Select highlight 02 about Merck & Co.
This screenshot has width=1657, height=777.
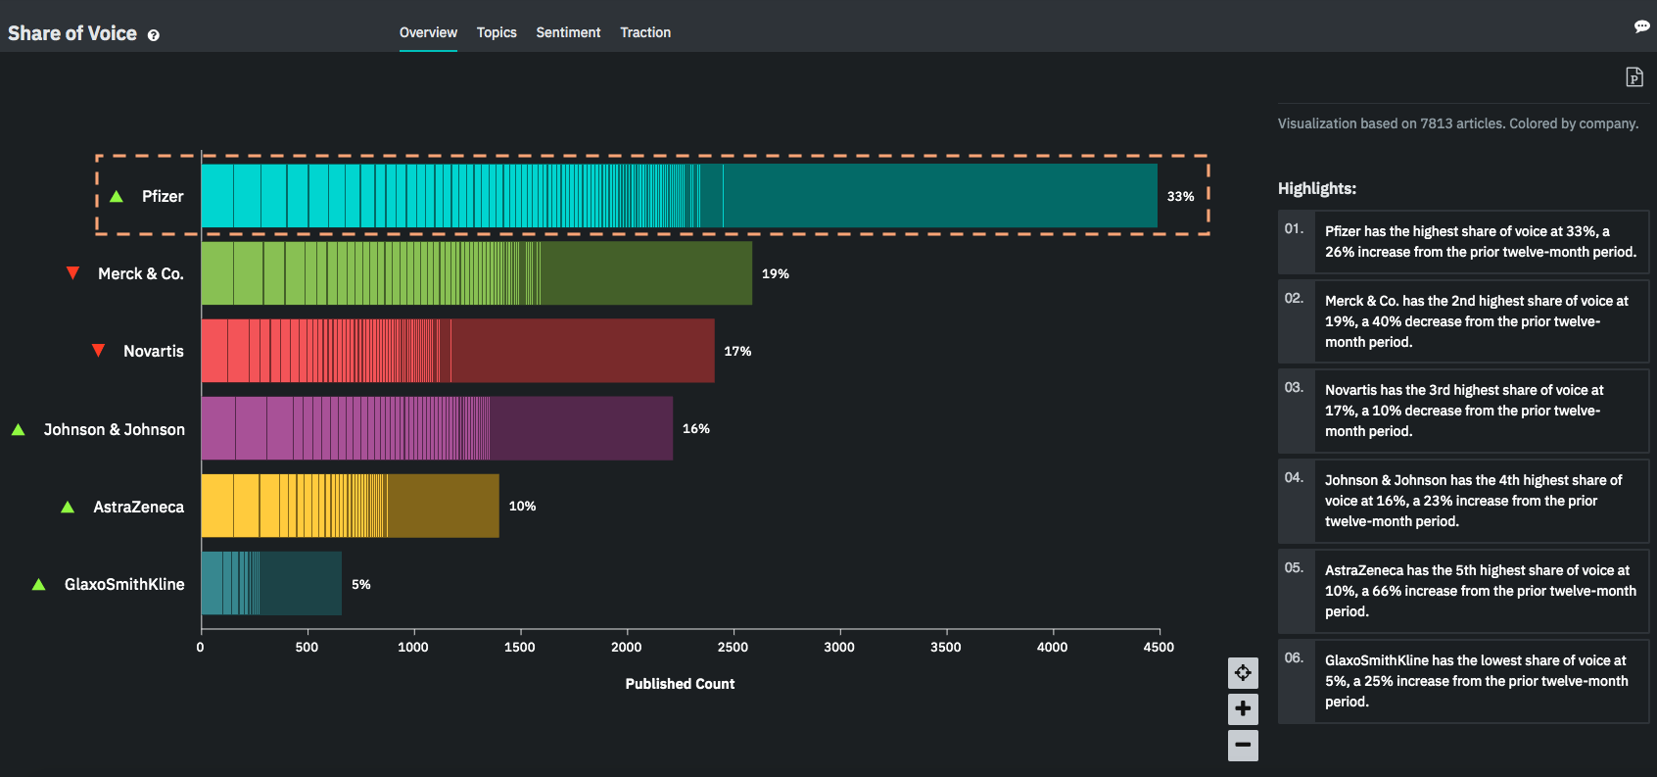[1463, 321]
